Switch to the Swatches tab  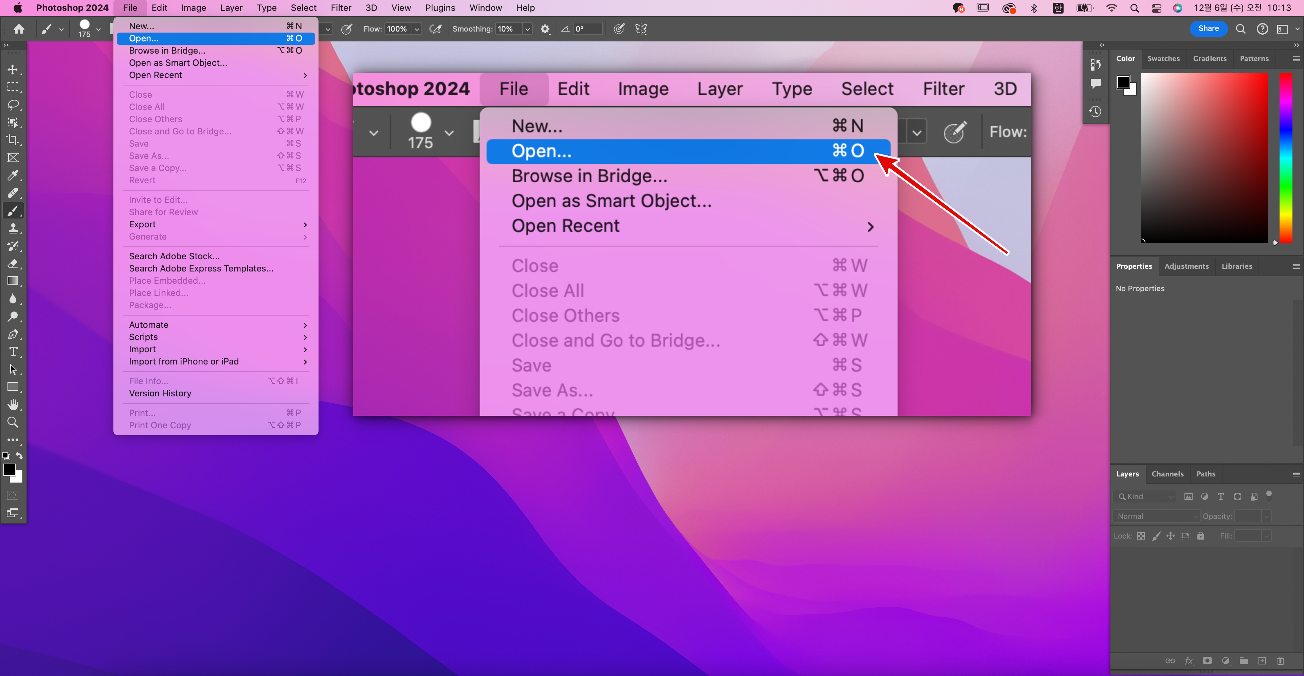tap(1163, 59)
